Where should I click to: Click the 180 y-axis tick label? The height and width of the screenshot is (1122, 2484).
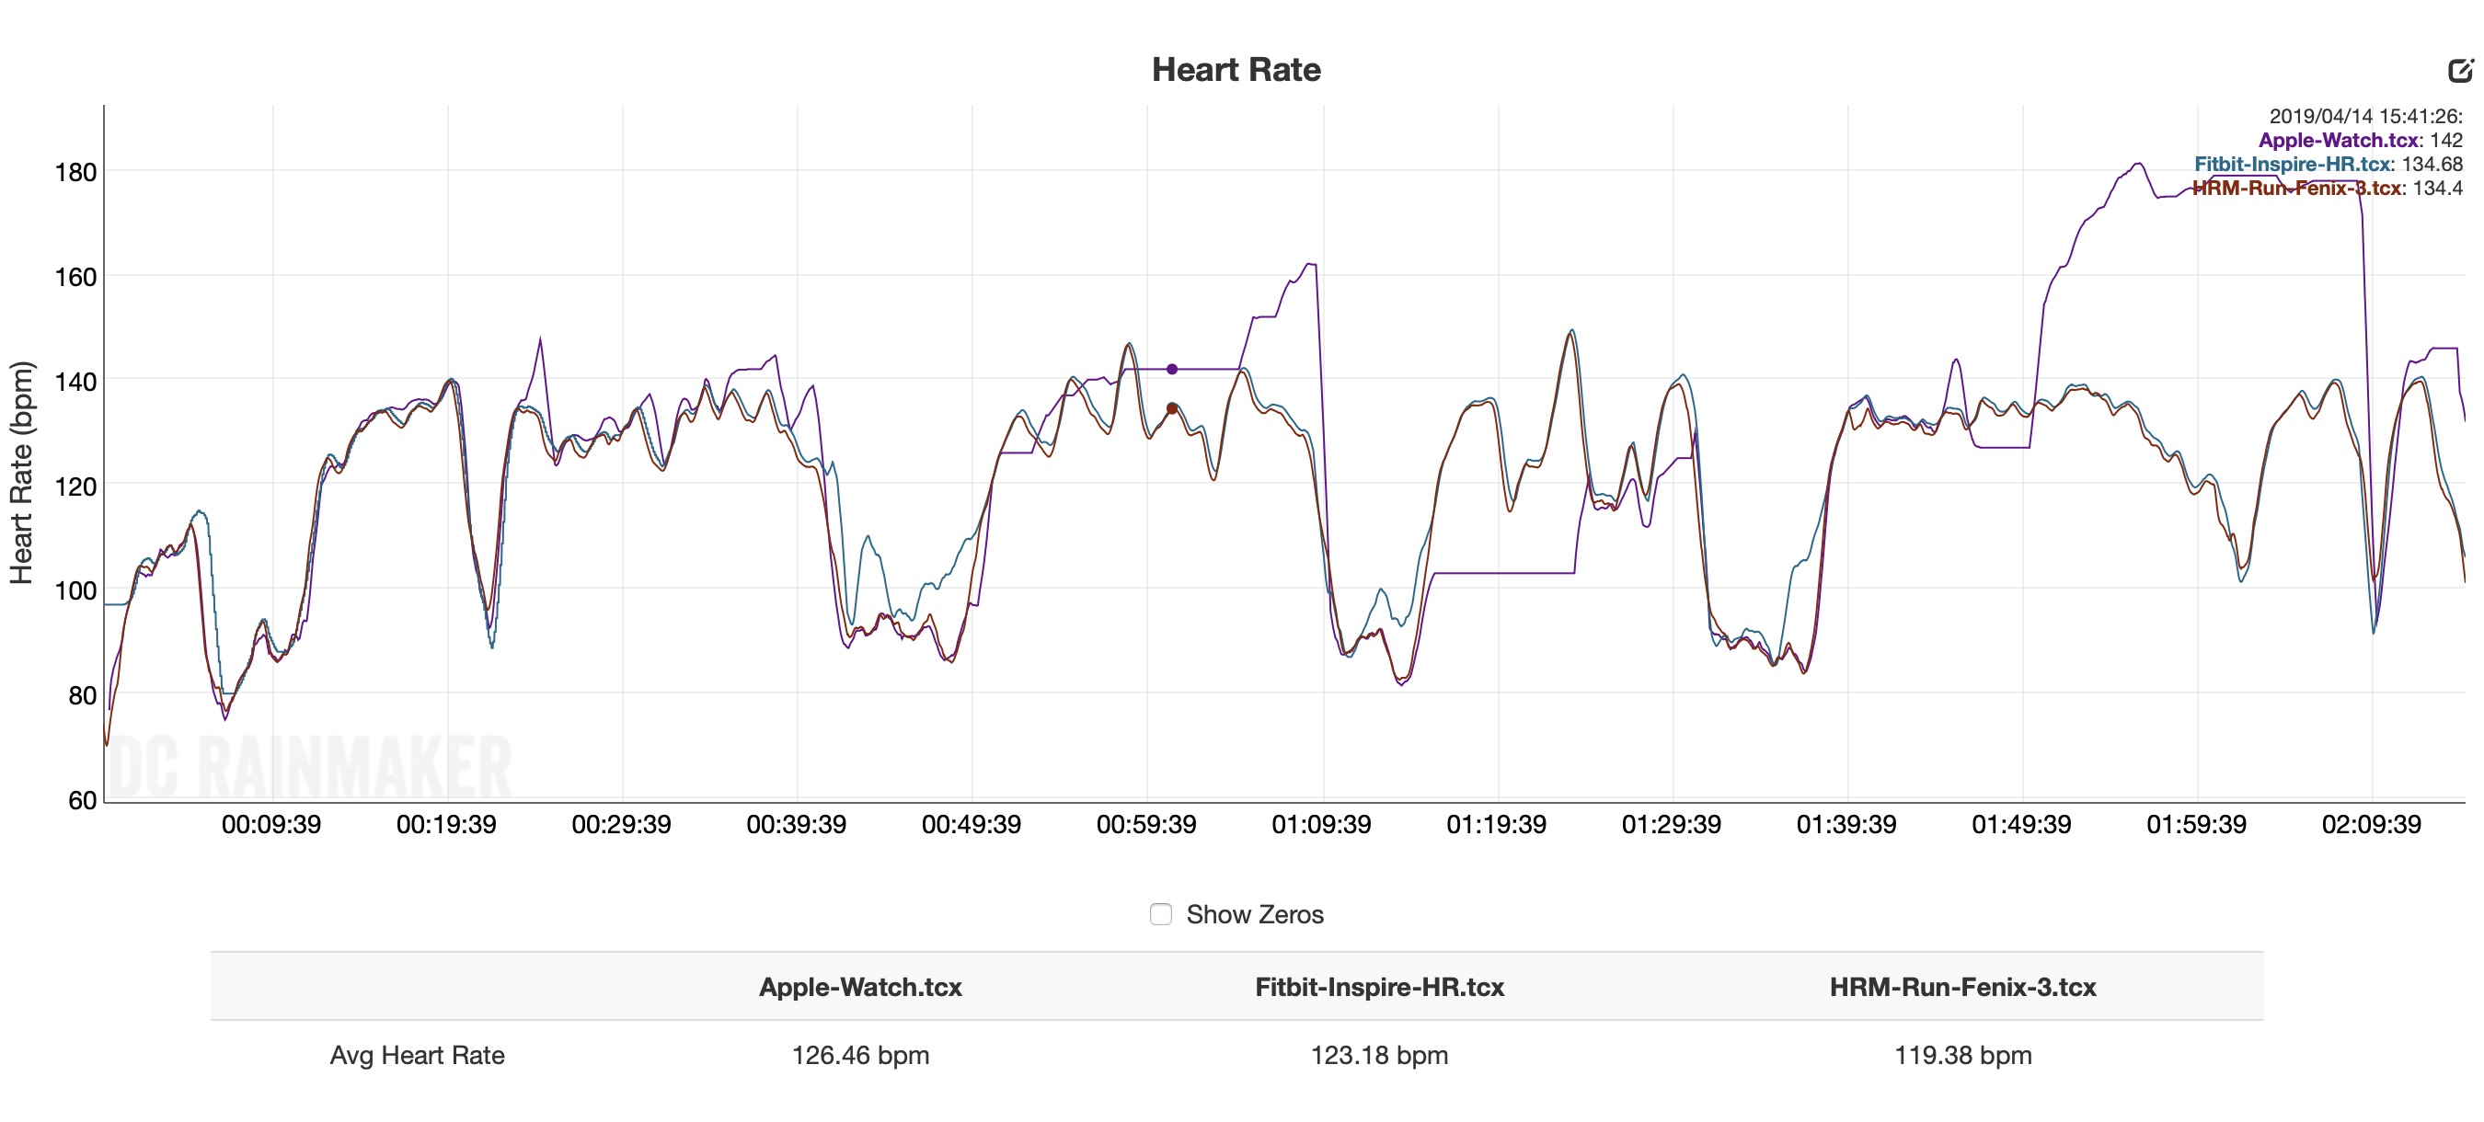coord(75,173)
